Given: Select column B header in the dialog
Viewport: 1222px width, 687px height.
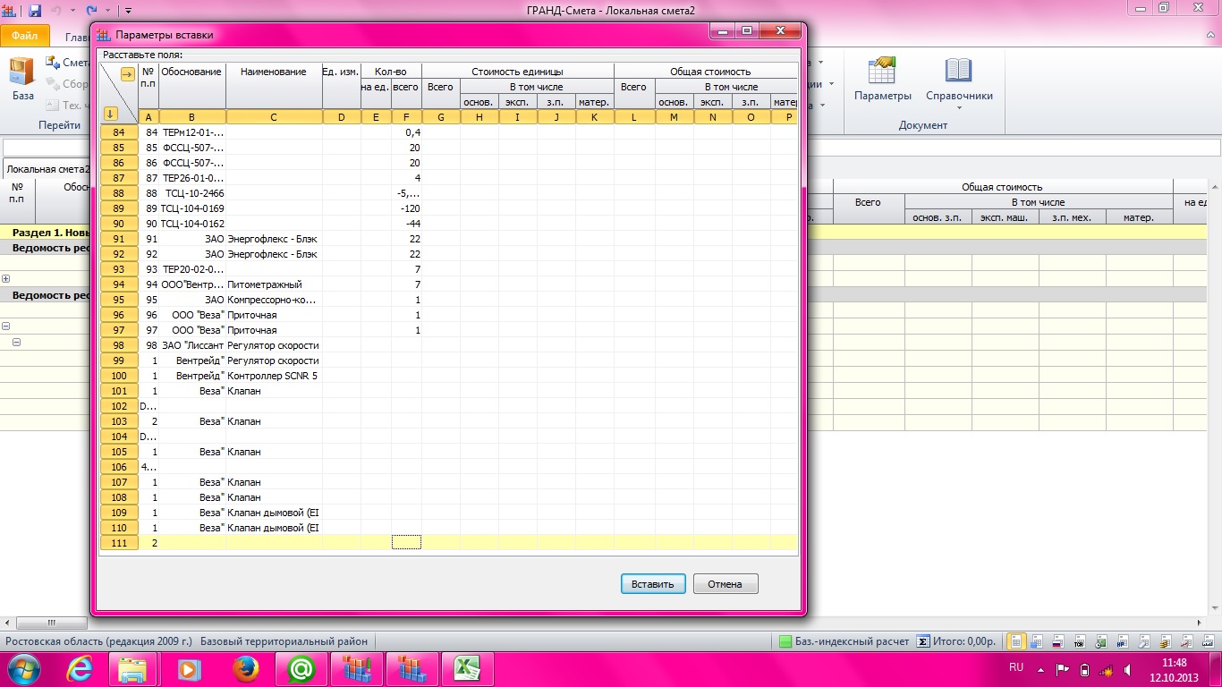Looking at the screenshot, I should point(192,116).
